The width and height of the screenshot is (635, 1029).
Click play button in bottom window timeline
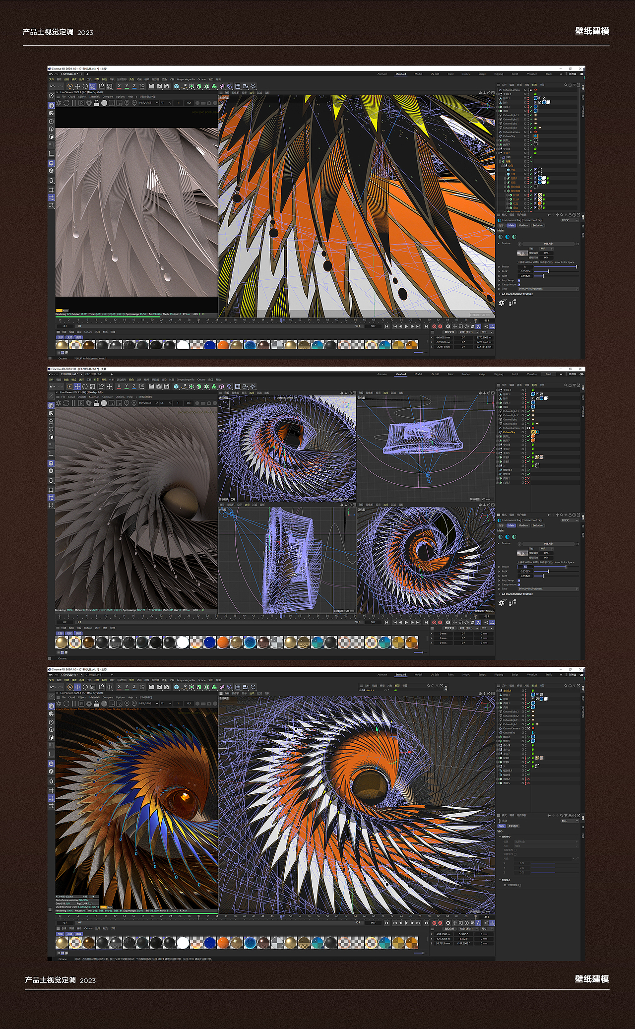click(x=407, y=923)
